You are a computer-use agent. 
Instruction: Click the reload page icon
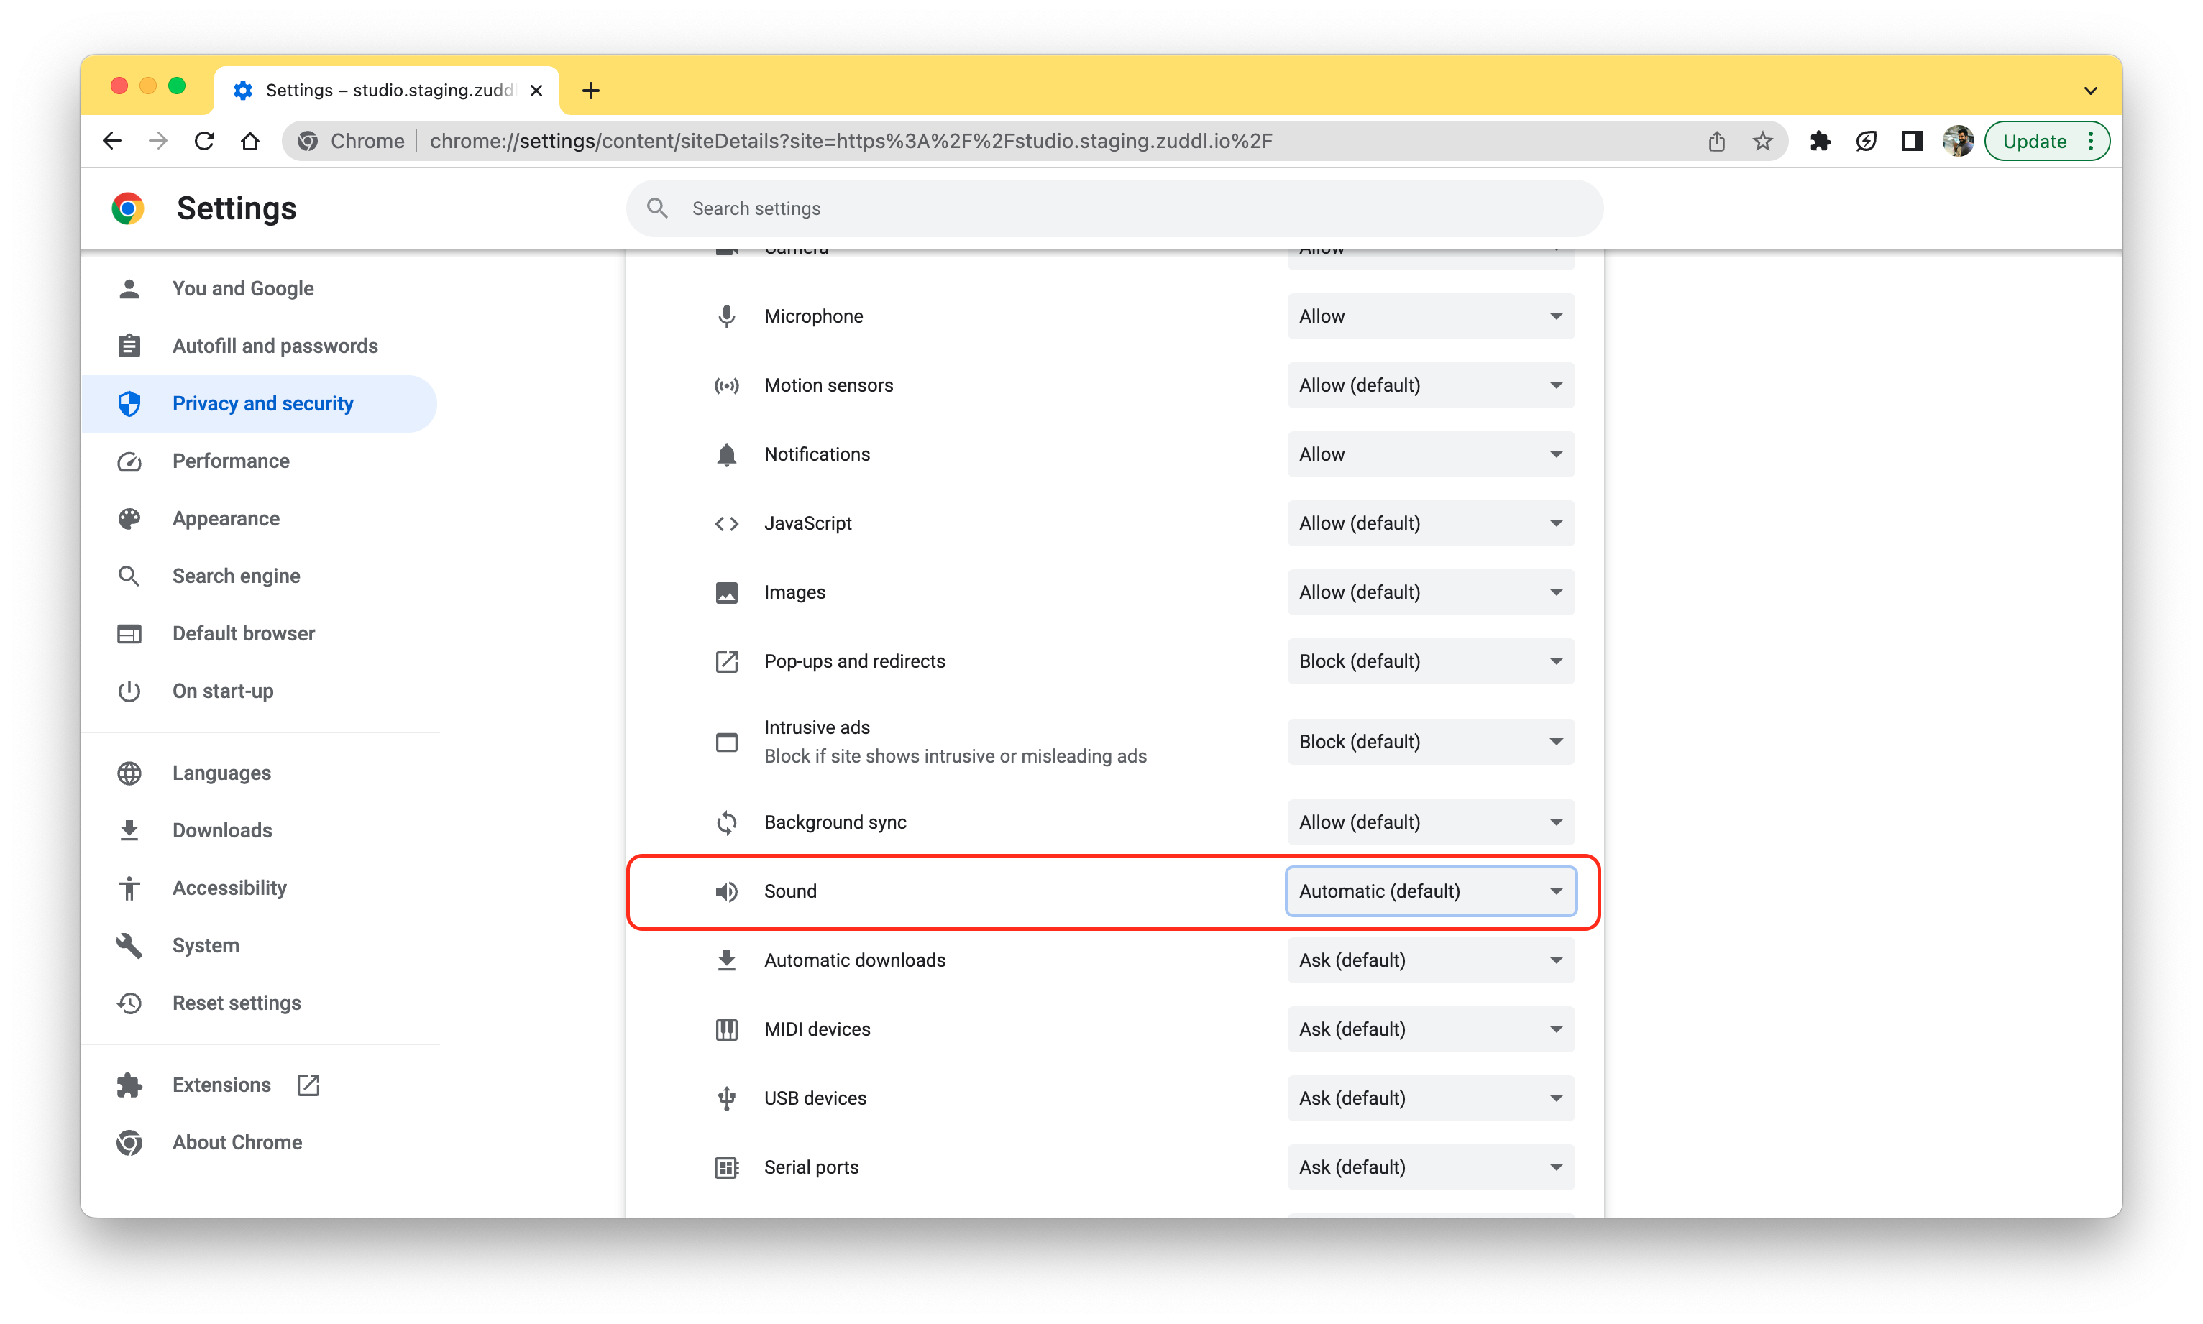[204, 141]
